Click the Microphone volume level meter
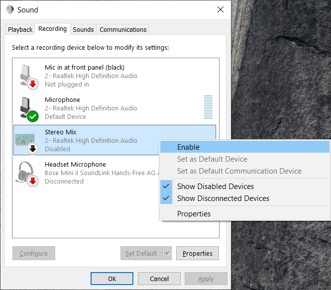Image resolution: width=331 pixels, height=290 pixels. (x=208, y=107)
